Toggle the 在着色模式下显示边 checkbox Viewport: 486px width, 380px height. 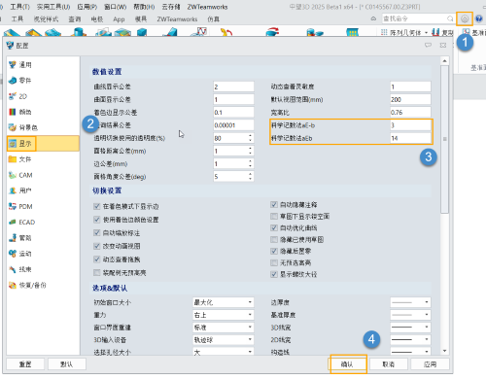[x=96, y=206]
